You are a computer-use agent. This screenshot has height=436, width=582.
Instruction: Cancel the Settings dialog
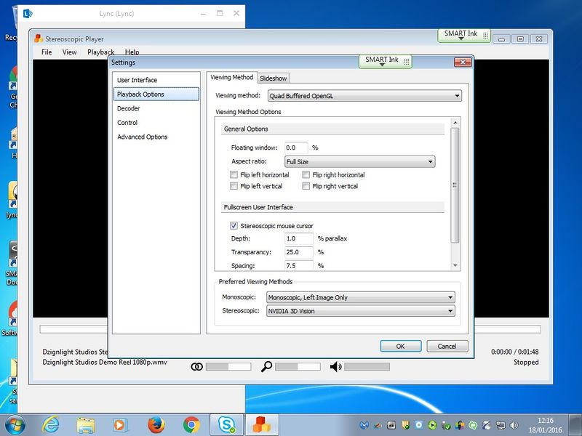point(447,347)
